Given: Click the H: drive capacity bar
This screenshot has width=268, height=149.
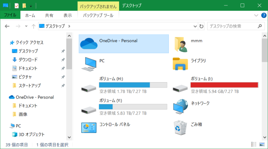Looking at the screenshot, I should point(133,85).
